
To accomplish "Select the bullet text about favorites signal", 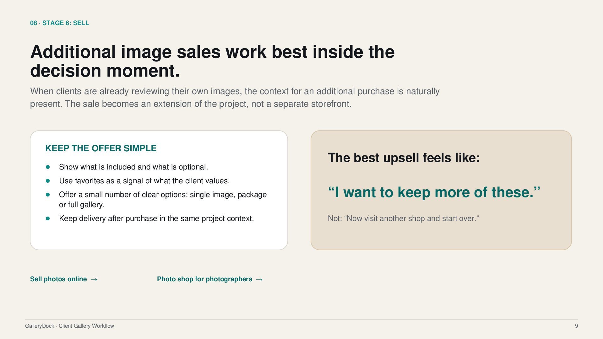I will (x=144, y=181).
